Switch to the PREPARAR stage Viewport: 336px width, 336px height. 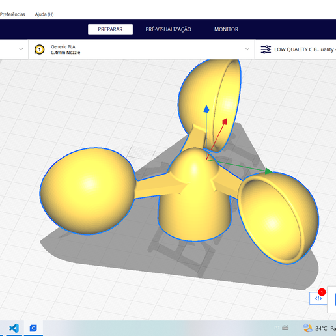pos(110,29)
